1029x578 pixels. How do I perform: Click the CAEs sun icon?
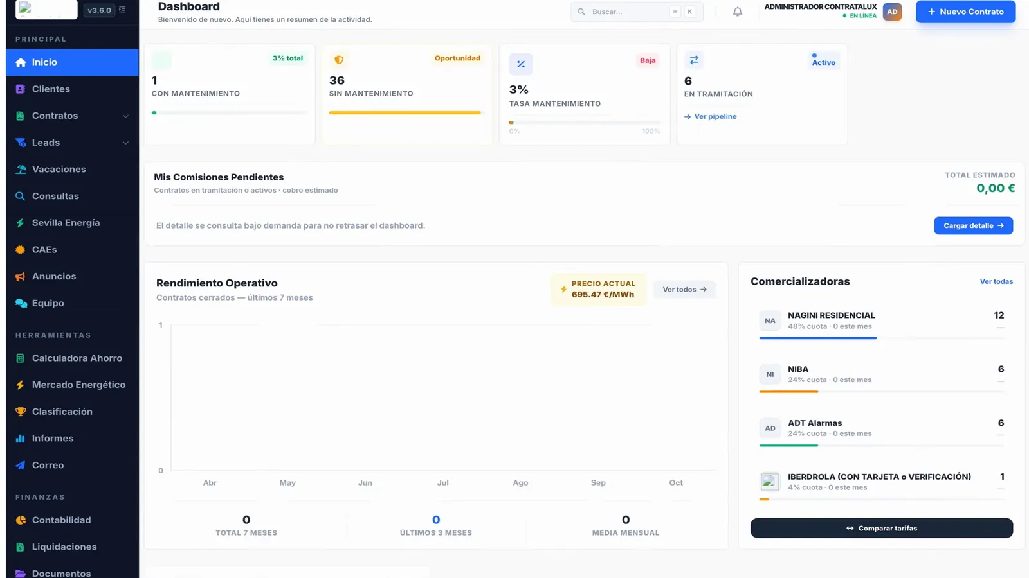(x=21, y=250)
